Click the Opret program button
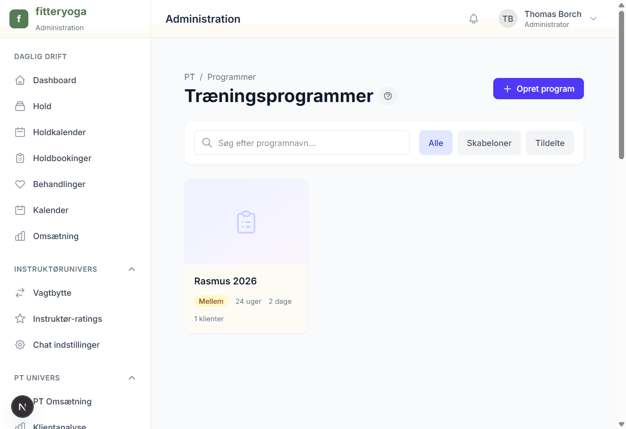The image size is (626, 429). [x=538, y=89]
